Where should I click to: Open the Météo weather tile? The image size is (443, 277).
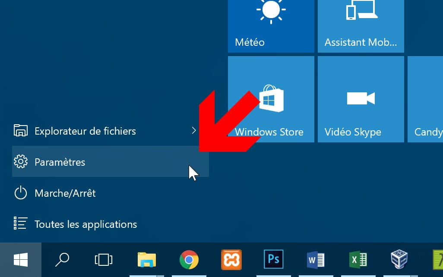point(271,26)
